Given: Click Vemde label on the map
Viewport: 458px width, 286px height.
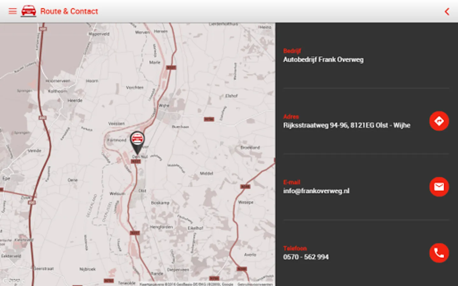Looking at the screenshot, I should 34,151.
